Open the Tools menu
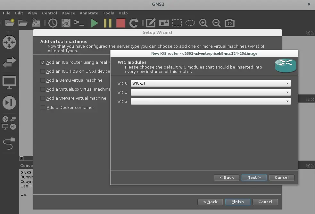This screenshot has height=214, width=315. click(108, 13)
